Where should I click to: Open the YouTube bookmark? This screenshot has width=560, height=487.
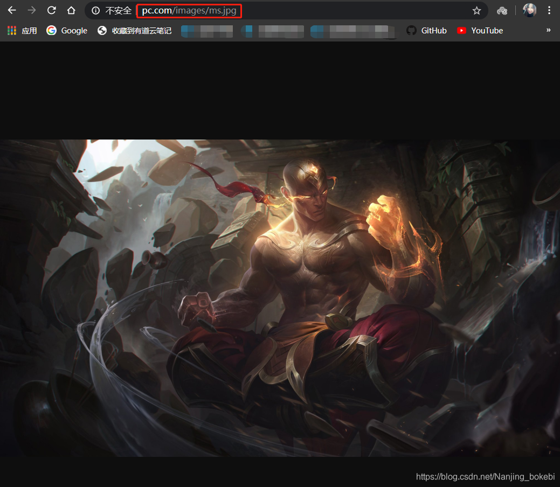click(x=480, y=31)
